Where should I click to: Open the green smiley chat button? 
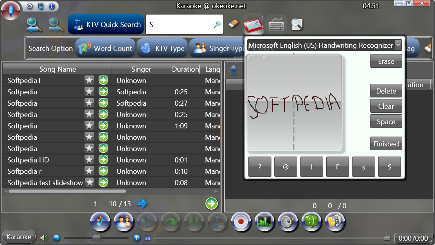[x=311, y=222]
